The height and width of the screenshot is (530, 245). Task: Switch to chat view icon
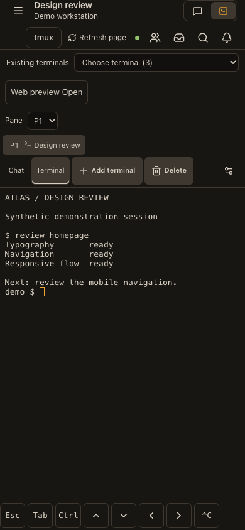click(x=197, y=11)
